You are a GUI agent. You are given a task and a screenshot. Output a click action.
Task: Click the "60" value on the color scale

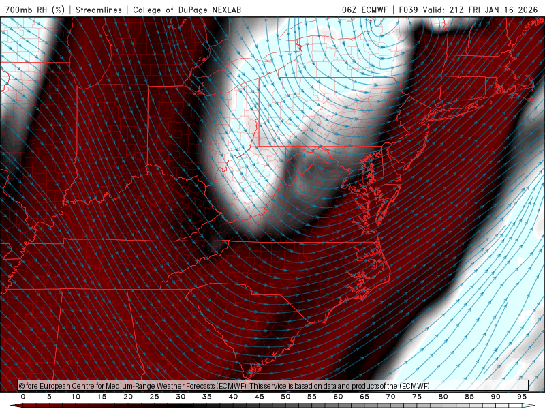[x=338, y=397]
